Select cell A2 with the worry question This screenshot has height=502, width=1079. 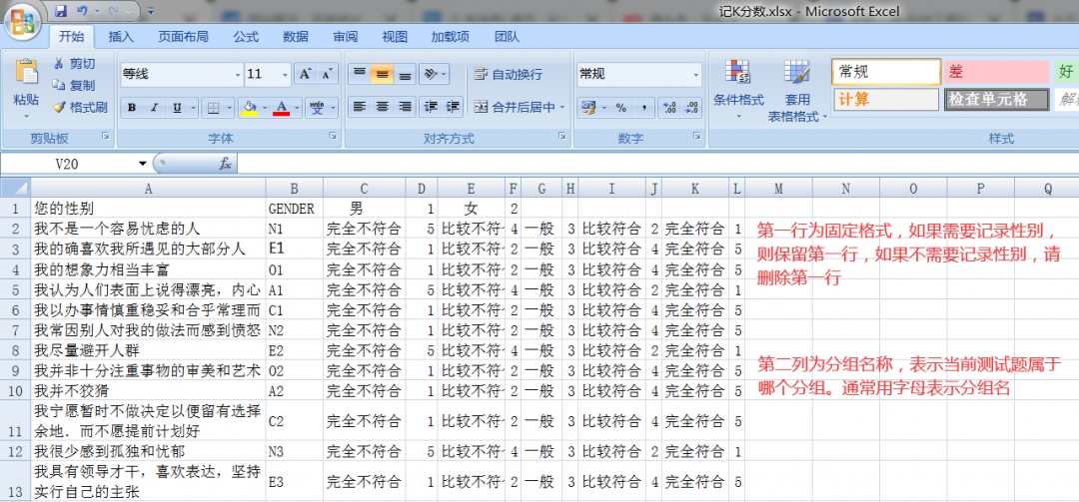[x=148, y=229]
